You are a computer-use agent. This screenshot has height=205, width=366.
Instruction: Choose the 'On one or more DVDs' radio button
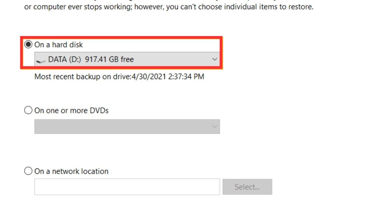coord(28,110)
